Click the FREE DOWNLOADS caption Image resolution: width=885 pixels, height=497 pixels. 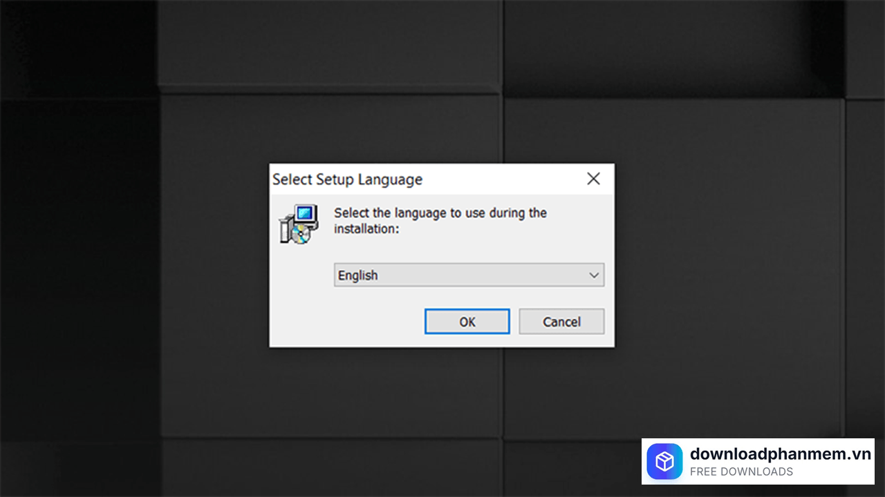pyautogui.click(x=741, y=472)
